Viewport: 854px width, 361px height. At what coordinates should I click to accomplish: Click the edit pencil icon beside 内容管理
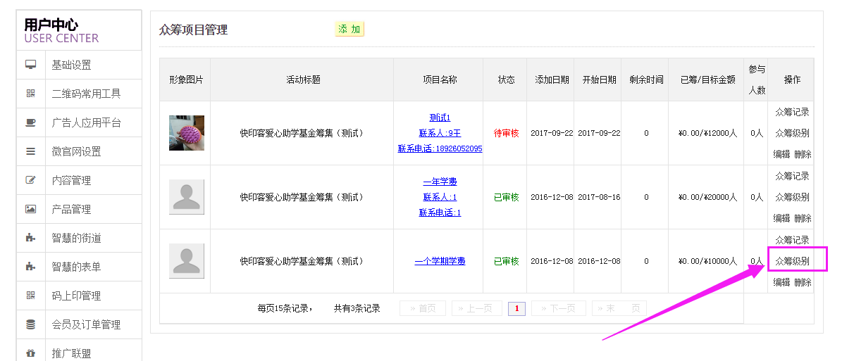(x=30, y=180)
